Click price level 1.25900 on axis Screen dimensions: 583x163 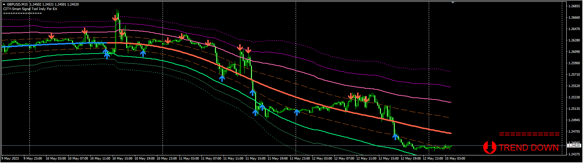tap(574, 63)
